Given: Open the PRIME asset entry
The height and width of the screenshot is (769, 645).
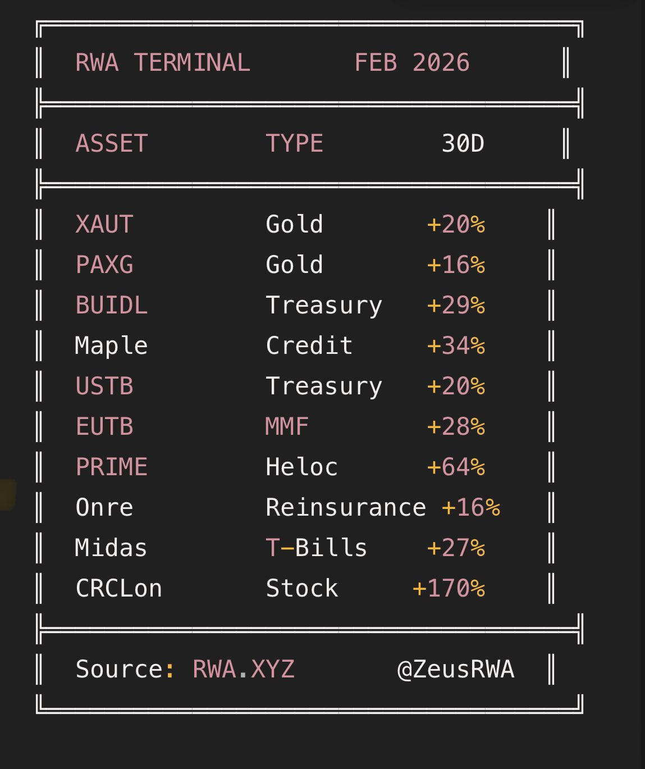Looking at the screenshot, I should (112, 467).
